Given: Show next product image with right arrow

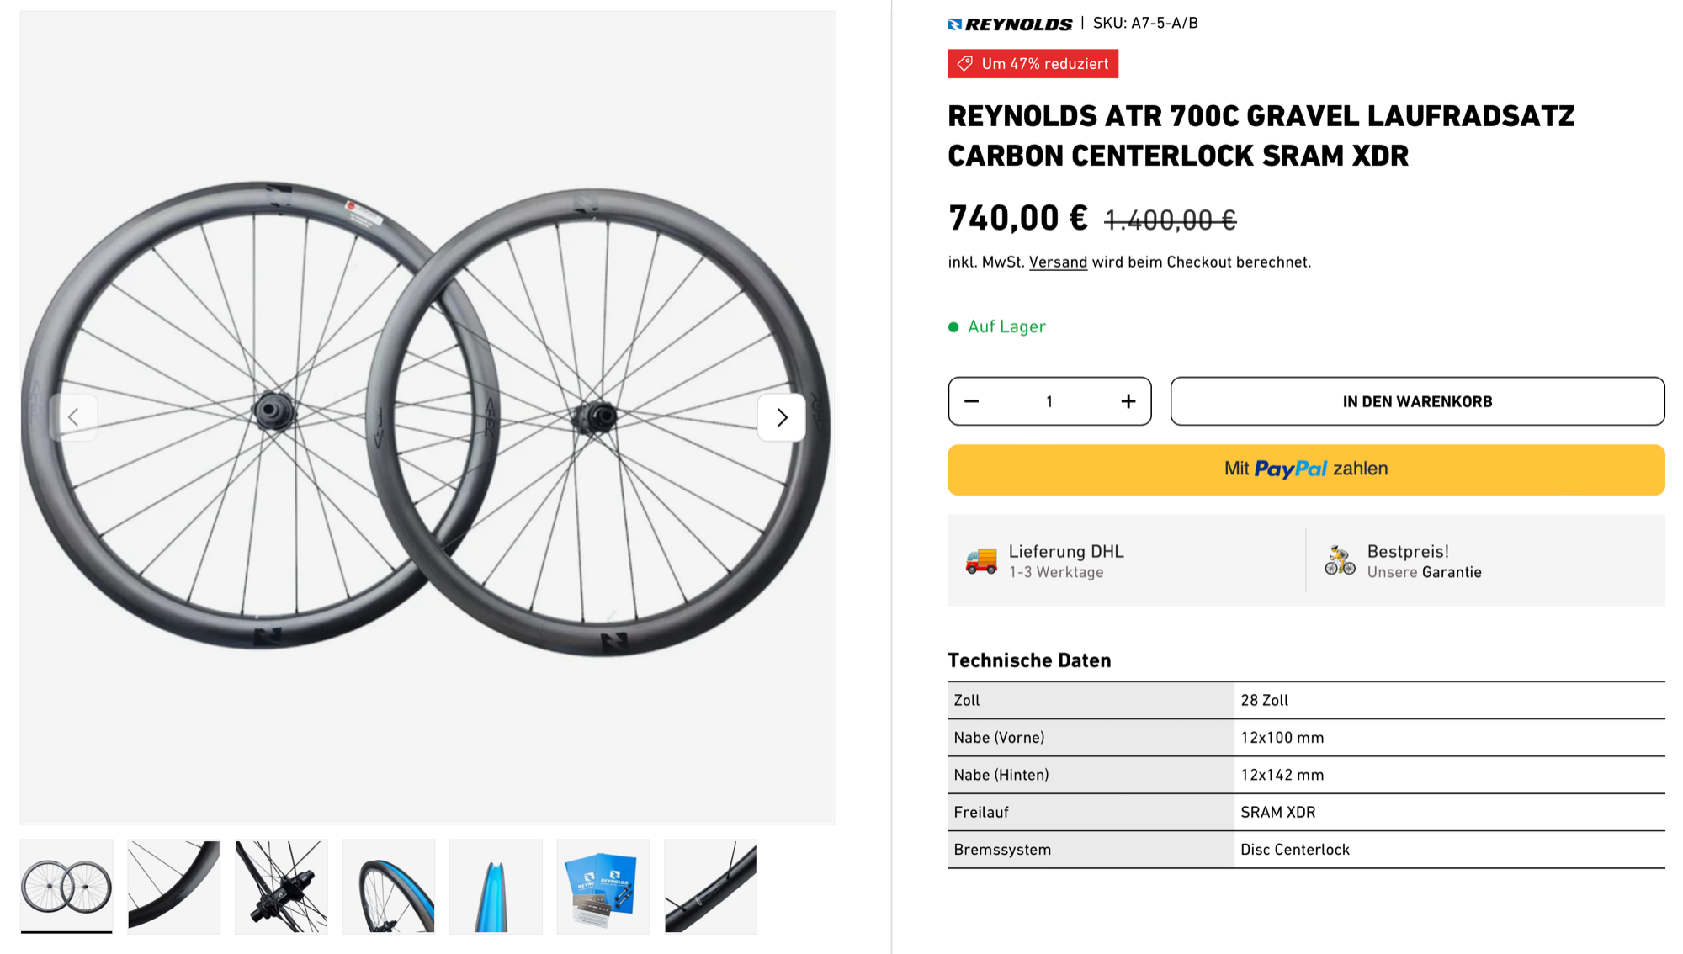Looking at the screenshot, I should point(782,417).
